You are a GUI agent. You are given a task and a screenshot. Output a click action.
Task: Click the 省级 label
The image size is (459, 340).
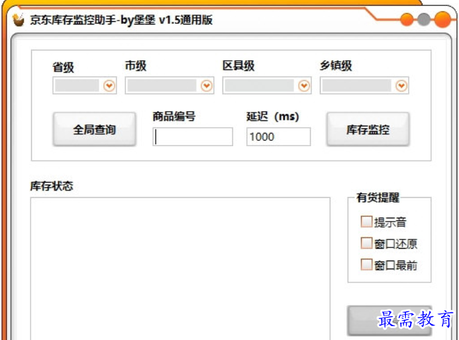tap(63, 67)
